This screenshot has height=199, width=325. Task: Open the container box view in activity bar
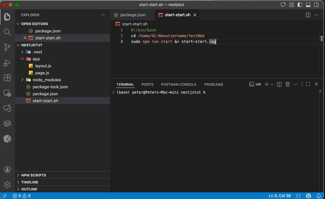click(7, 123)
